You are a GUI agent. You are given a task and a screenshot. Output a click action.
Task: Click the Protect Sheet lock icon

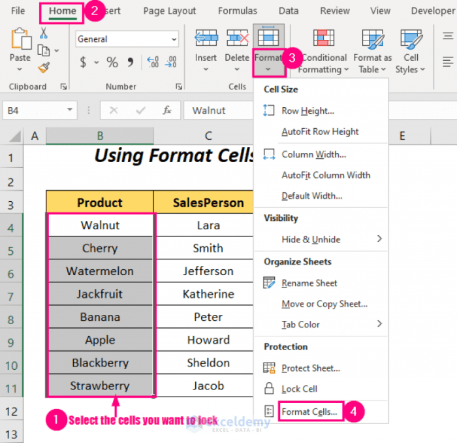point(269,368)
